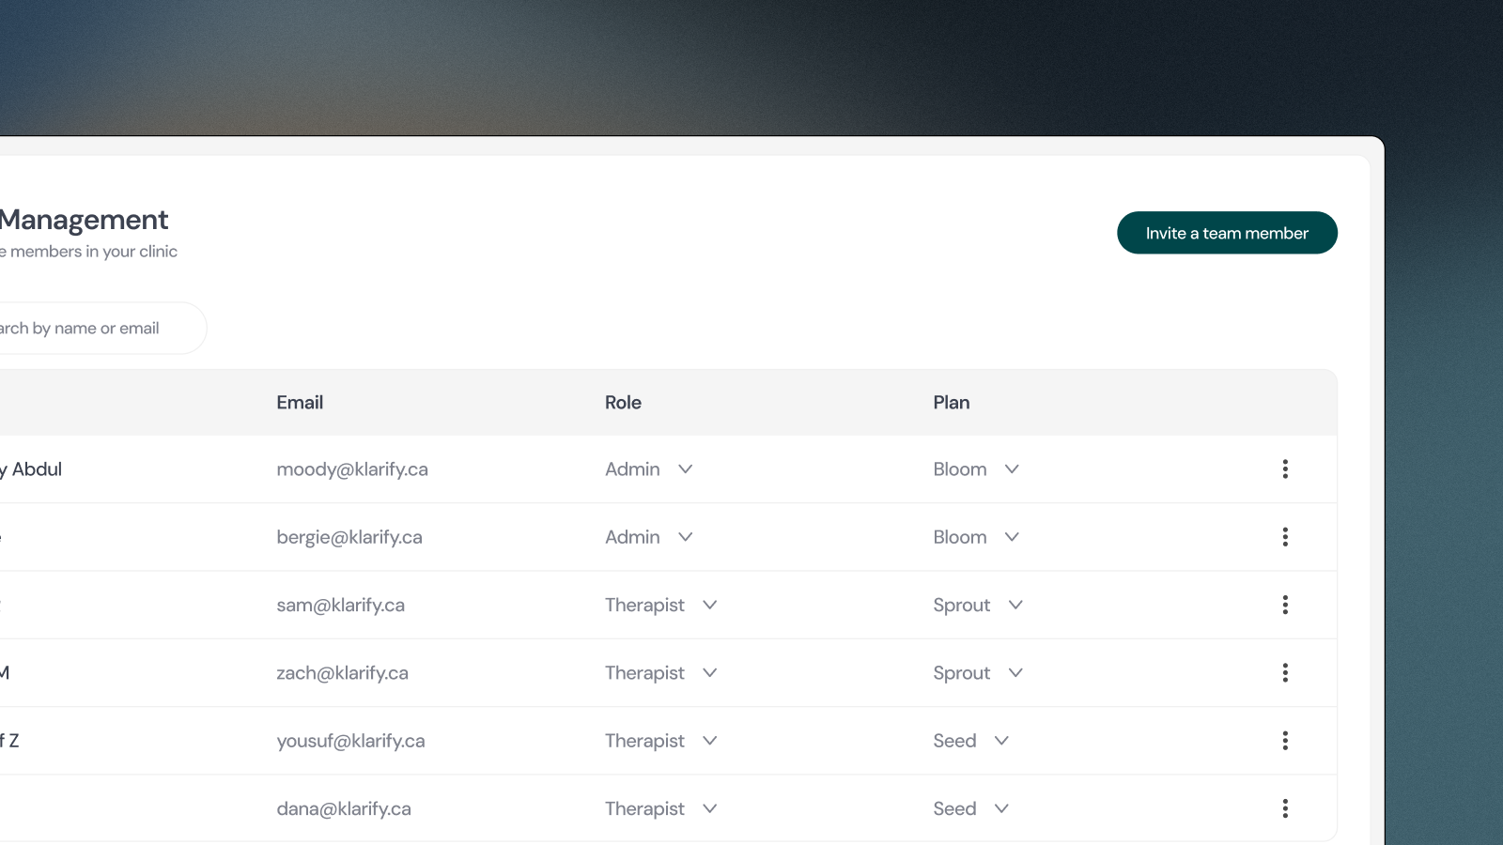
Task: Open the three-dot menu for bergie@klarify.ca
Action: (1285, 536)
